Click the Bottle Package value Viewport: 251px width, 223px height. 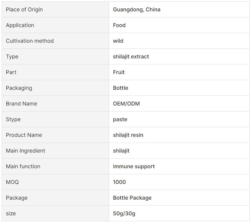click(132, 198)
